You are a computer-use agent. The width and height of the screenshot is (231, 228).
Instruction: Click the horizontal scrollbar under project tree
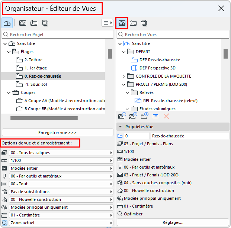(44, 118)
